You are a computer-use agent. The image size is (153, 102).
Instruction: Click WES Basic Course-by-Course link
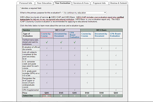point(86,35)
